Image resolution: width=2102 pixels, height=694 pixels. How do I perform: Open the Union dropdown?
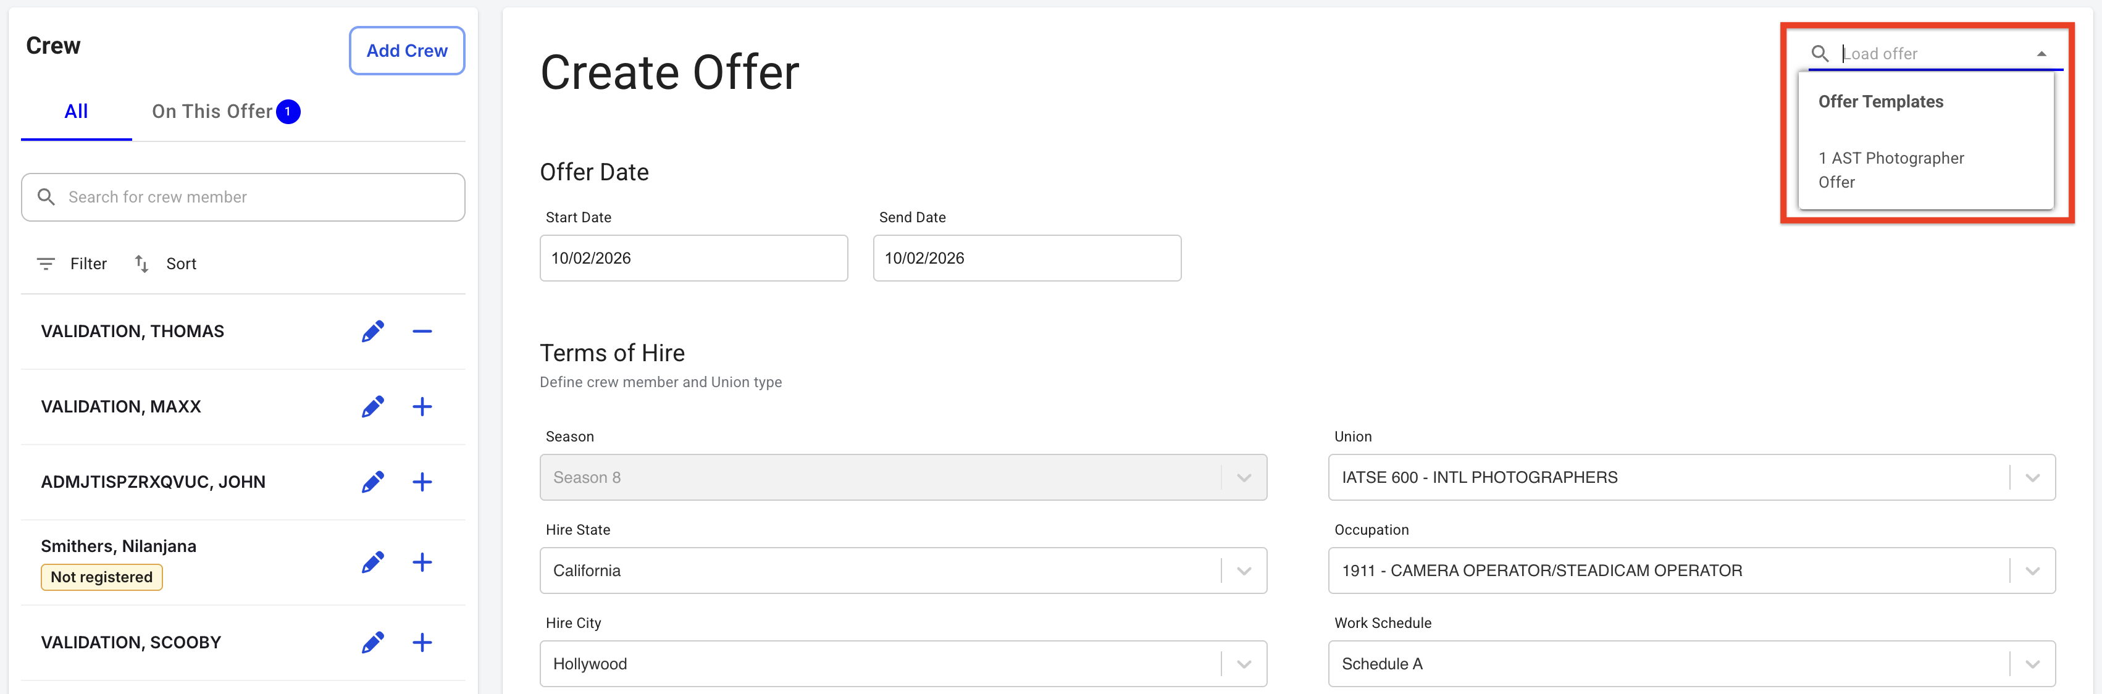coord(1691,477)
